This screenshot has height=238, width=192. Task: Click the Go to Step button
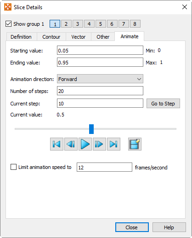163,104
